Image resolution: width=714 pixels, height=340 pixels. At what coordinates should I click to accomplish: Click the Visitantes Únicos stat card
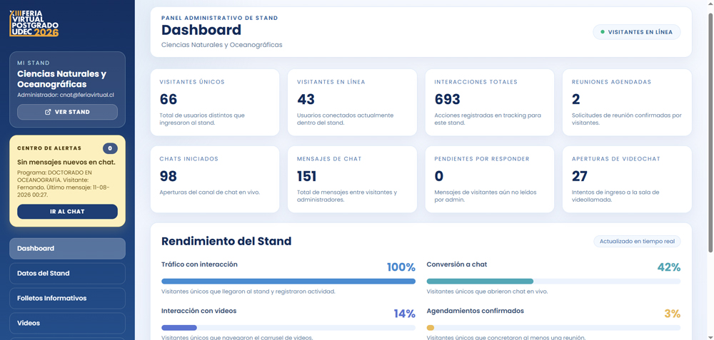click(215, 102)
